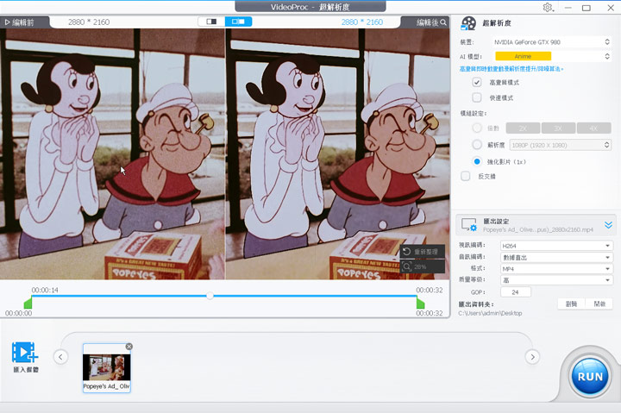Click the output path C:\Users\admin\Desktop

(490, 313)
